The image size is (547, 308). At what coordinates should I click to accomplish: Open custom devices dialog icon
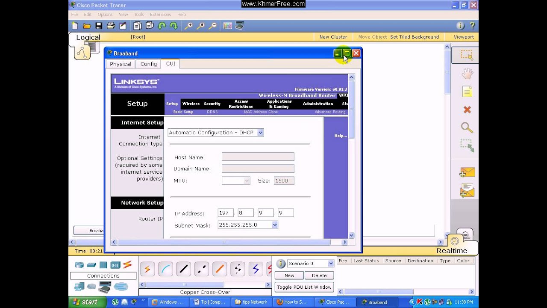tap(240, 26)
